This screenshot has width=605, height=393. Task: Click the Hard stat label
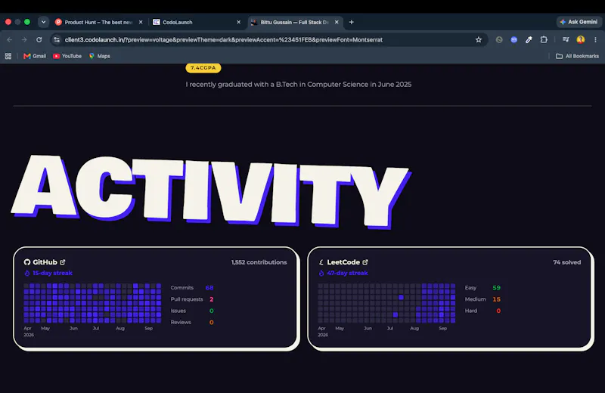click(x=471, y=311)
